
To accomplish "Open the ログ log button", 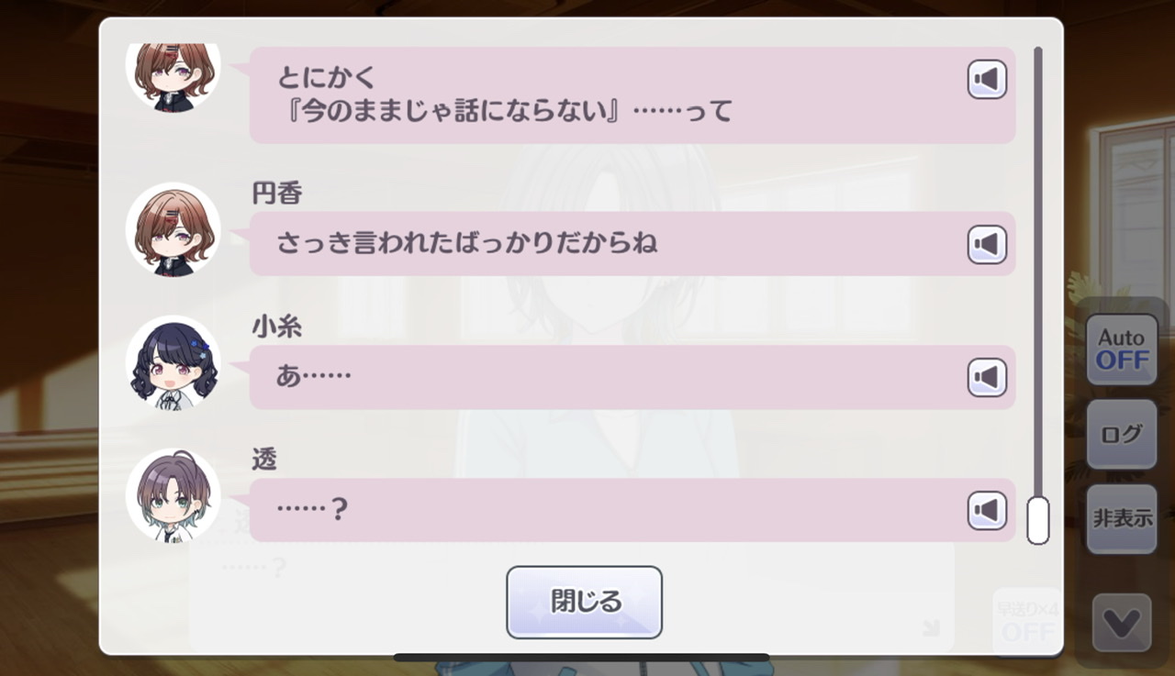I will click(1122, 434).
